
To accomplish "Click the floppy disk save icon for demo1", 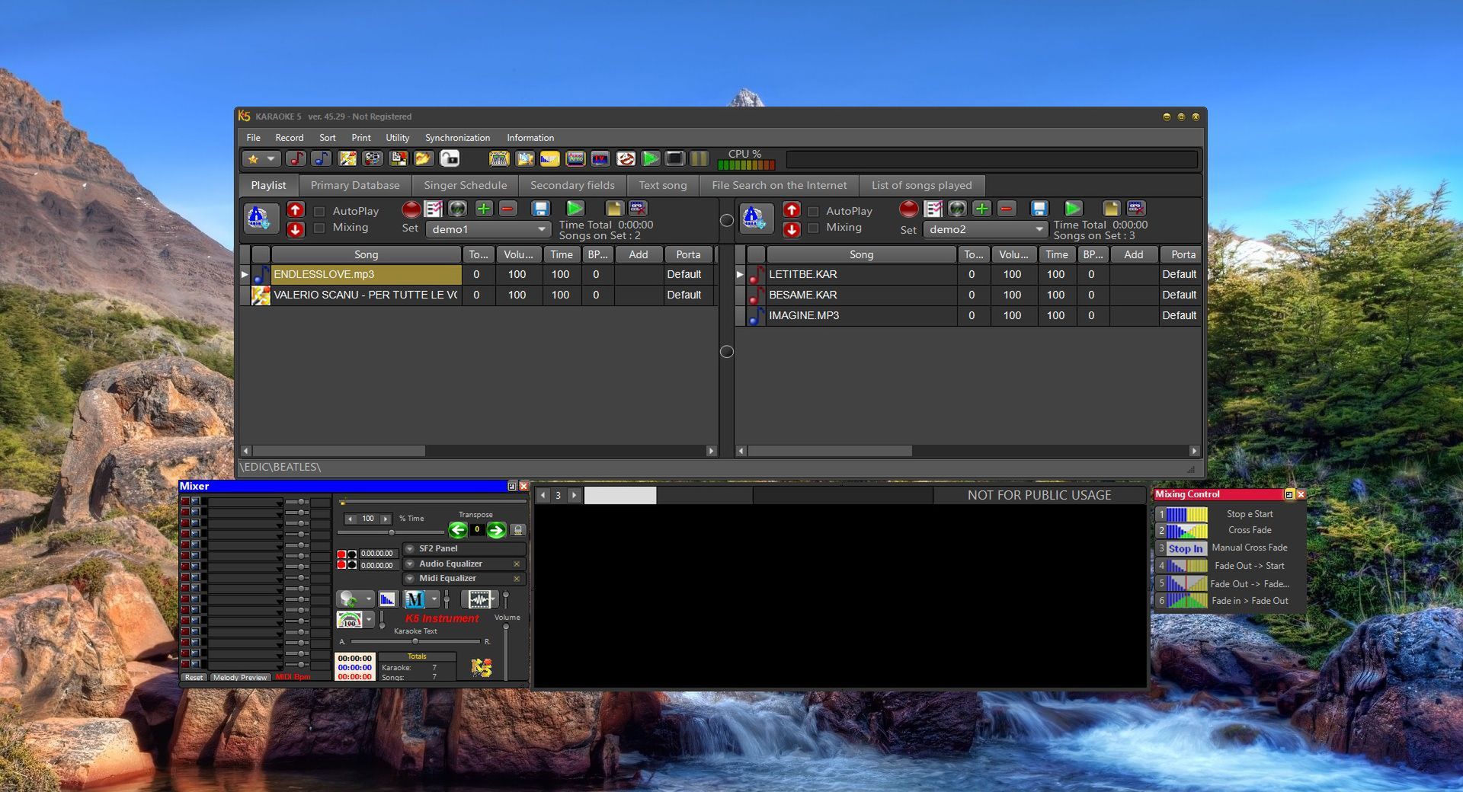I will (540, 209).
